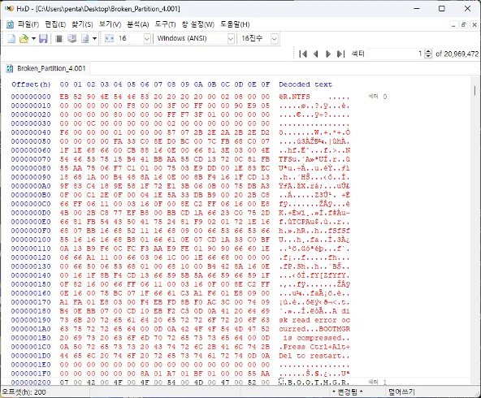Screen dimensions: 481x398
Task: Select offset row 000000100
Action: click(x=31, y=240)
